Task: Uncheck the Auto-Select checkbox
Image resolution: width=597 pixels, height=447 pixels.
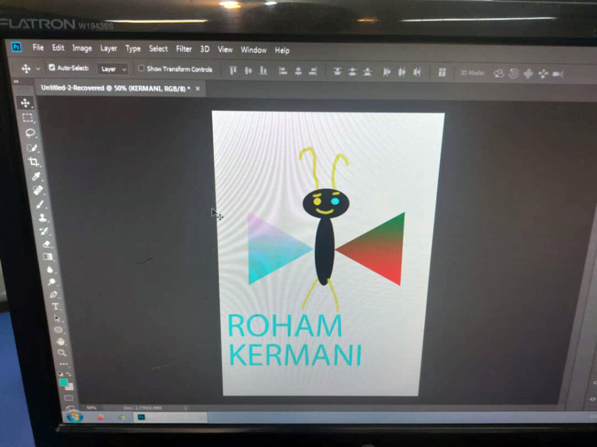Action: click(51, 68)
